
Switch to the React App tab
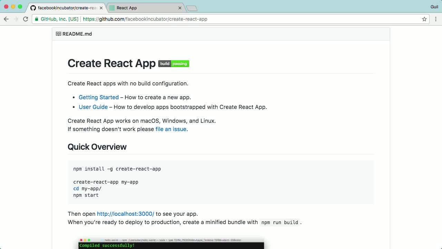[x=146, y=8]
